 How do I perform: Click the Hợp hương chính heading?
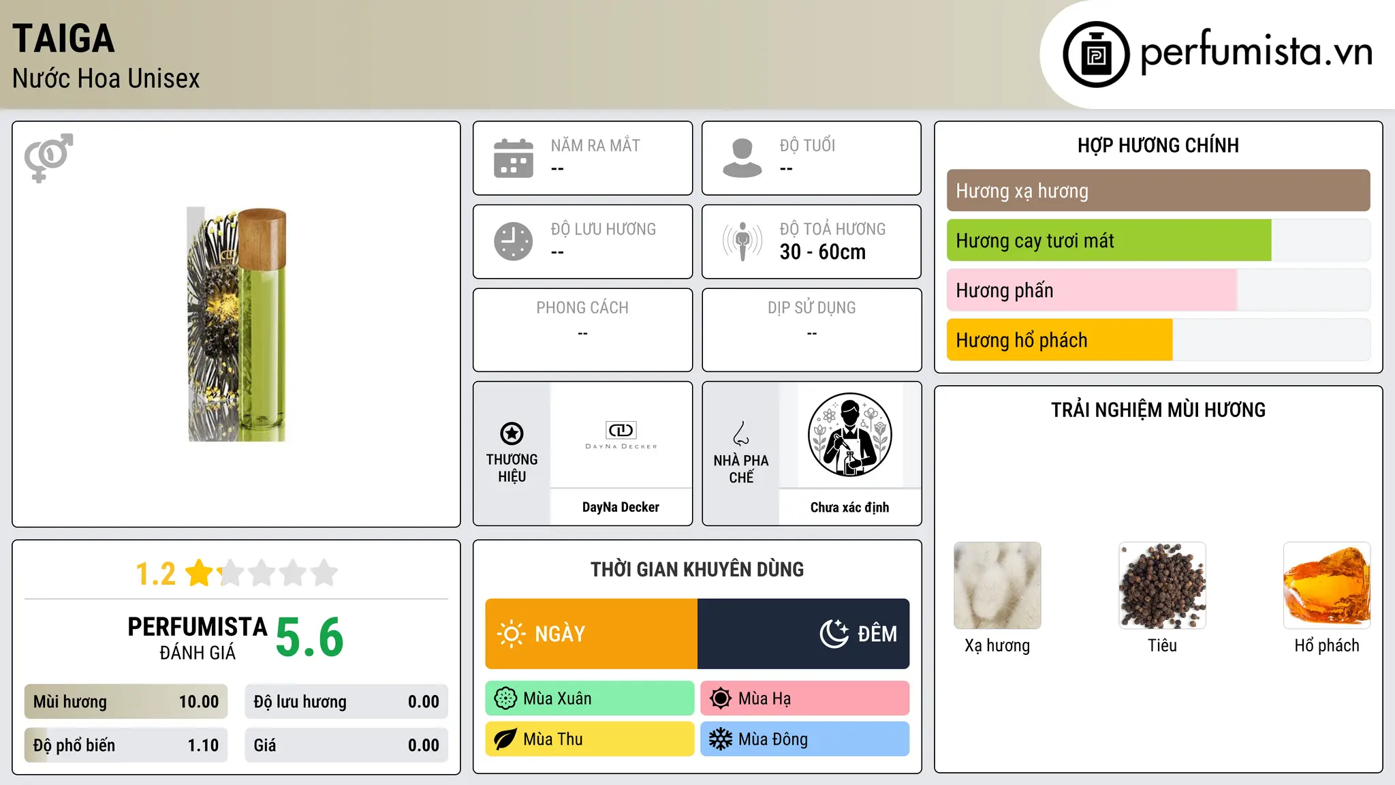click(1158, 145)
